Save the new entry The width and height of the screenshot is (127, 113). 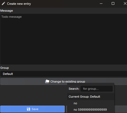32,109
